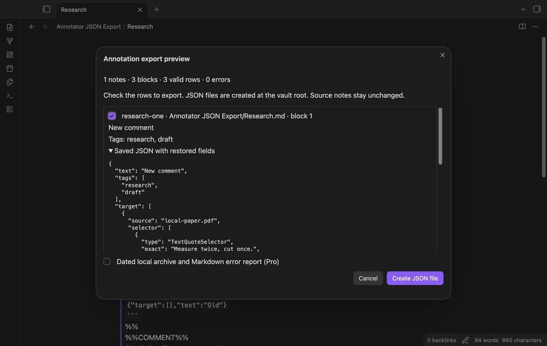Click the "exact": "Measure twice, cut once." line

pyautogui.click(x=201, y=249)
